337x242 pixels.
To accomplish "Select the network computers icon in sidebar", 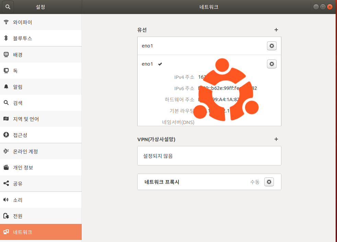I will pos(6,232).
